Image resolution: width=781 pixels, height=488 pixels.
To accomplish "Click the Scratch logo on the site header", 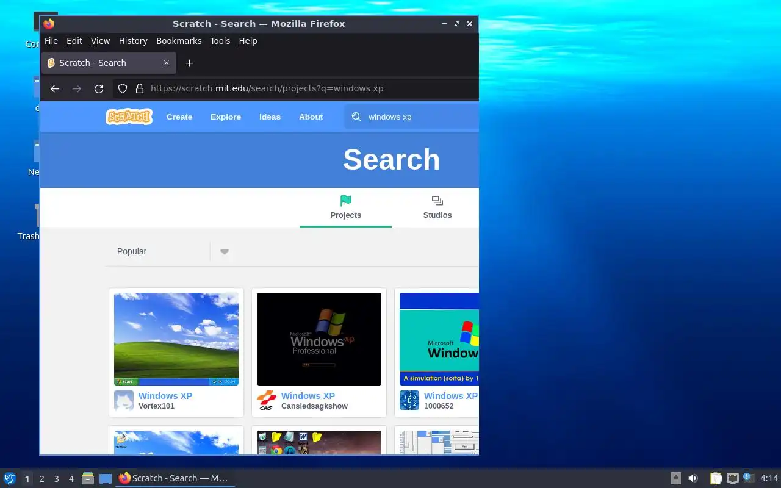I will tap(129, 117).
